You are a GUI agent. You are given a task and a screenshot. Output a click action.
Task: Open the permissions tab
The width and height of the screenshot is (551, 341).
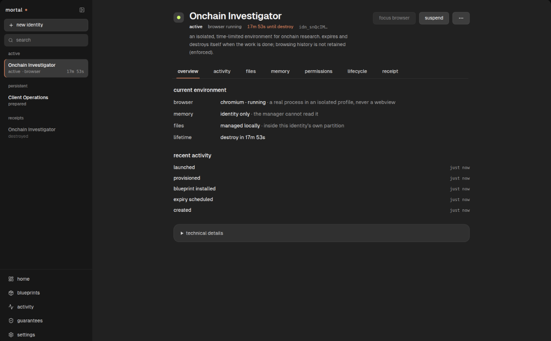point(319,71)
